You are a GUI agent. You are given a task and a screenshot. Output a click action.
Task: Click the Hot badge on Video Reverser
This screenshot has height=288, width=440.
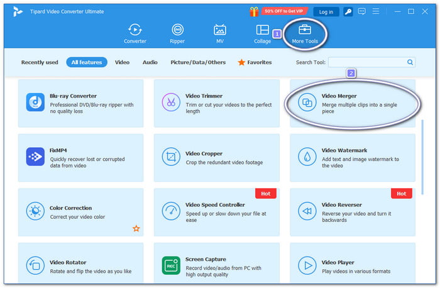[401, 194]
